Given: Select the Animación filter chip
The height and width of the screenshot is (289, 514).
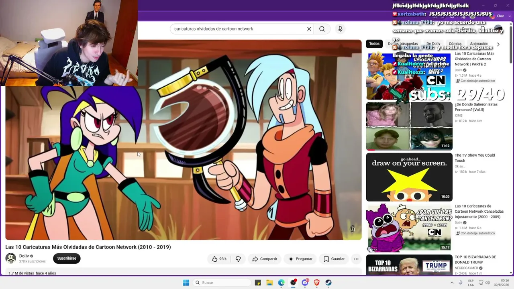Looking at the screenshot, I should [x=479, y=44].
